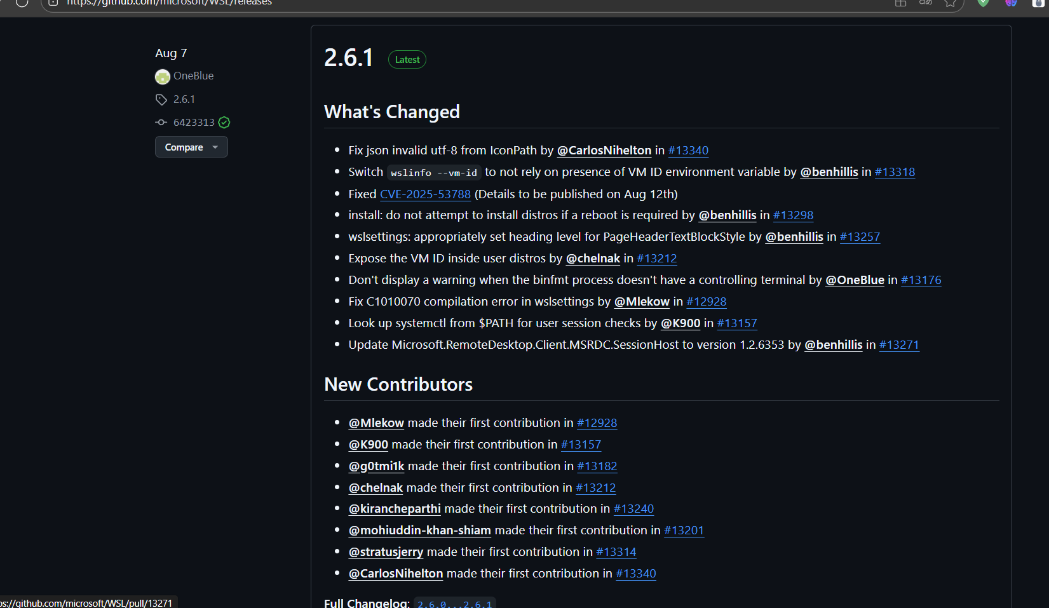Click the 2.6.1 tag icon

click(x=161, y=100)
